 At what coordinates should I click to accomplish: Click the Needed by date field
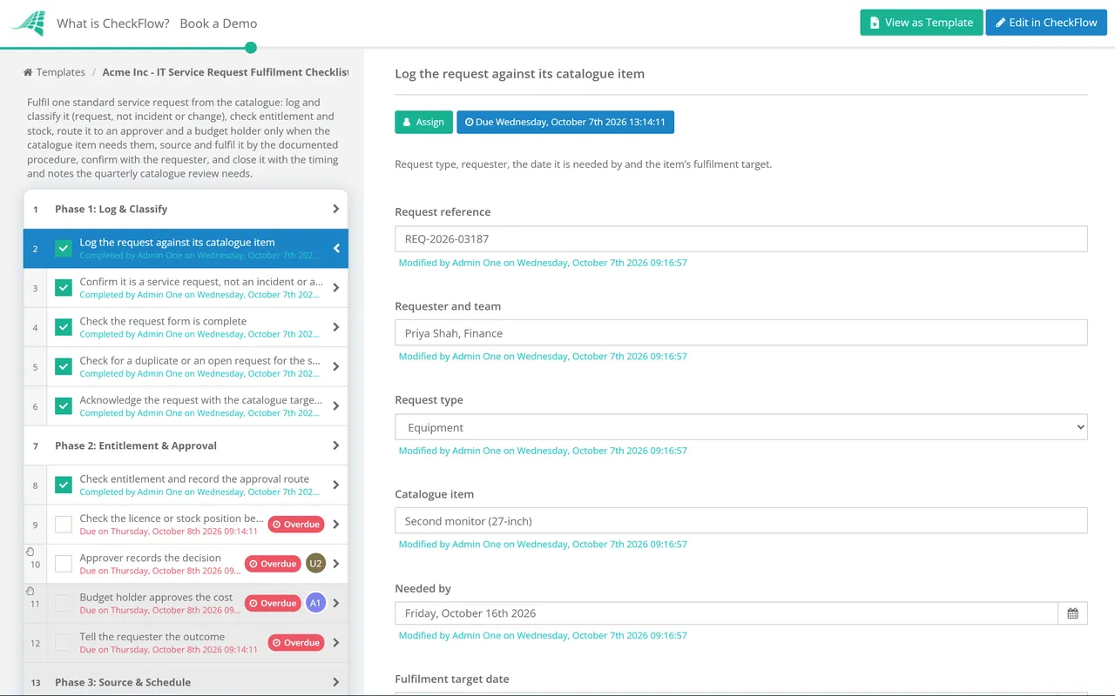click(726, 613)
